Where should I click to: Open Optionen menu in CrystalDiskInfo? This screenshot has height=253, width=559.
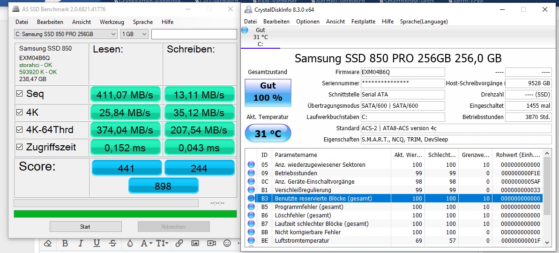[308, 22]
